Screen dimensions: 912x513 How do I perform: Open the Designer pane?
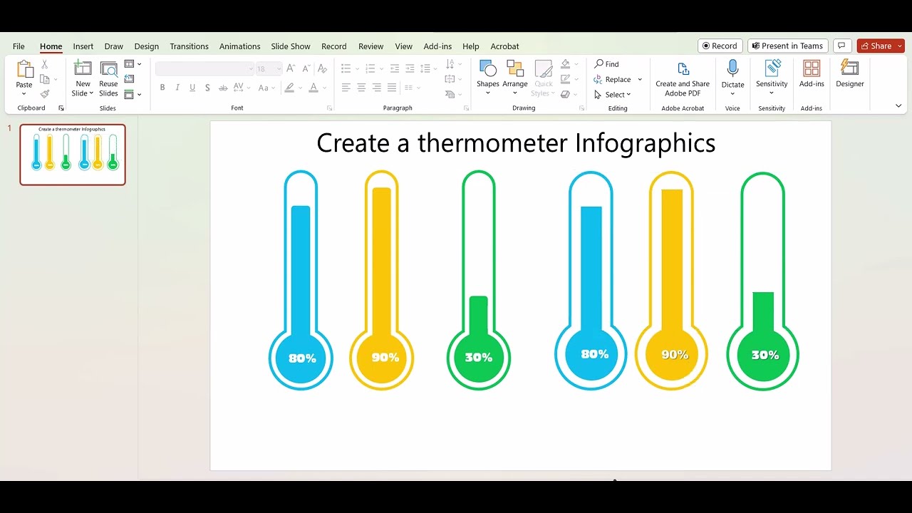849,74
